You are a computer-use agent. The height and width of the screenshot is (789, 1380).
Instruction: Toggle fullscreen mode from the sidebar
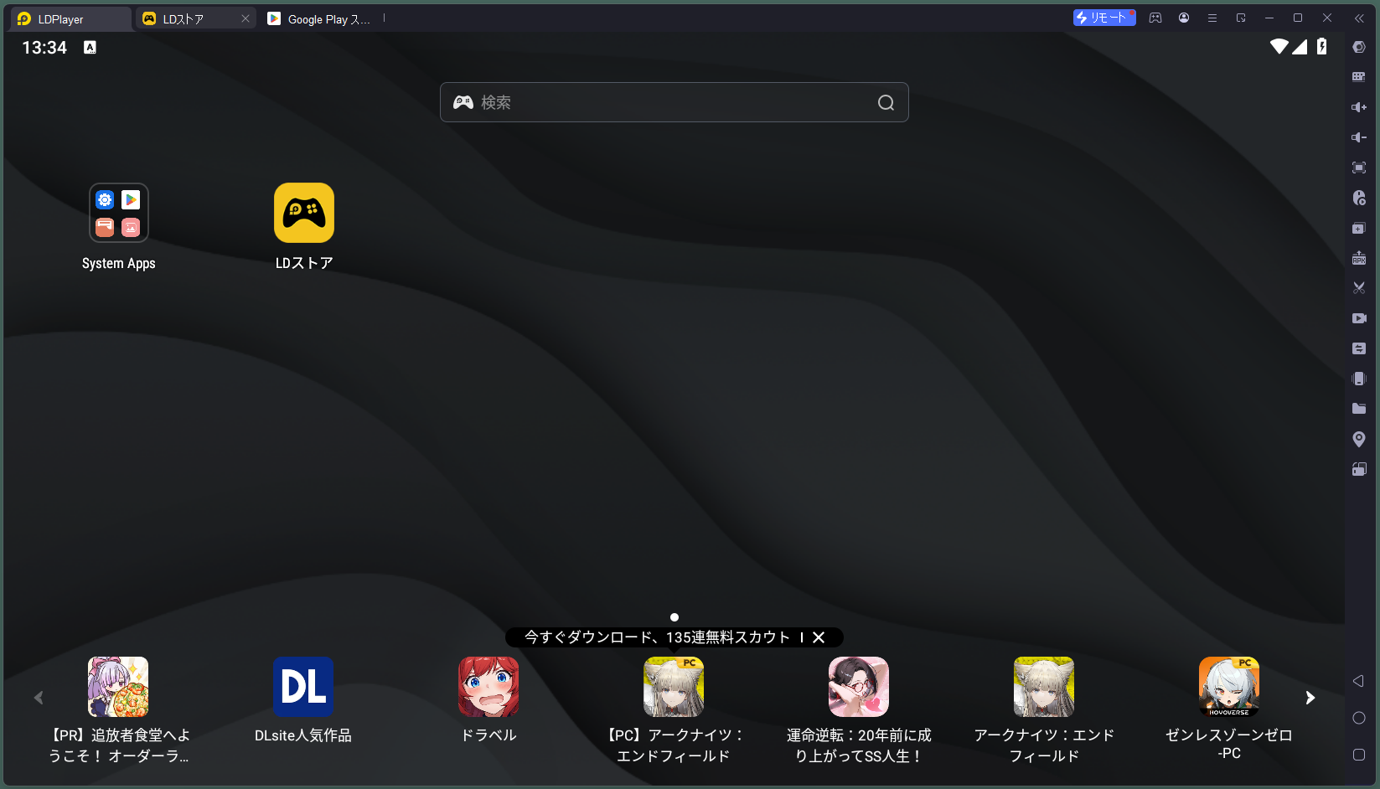[x=1359, y=168]
